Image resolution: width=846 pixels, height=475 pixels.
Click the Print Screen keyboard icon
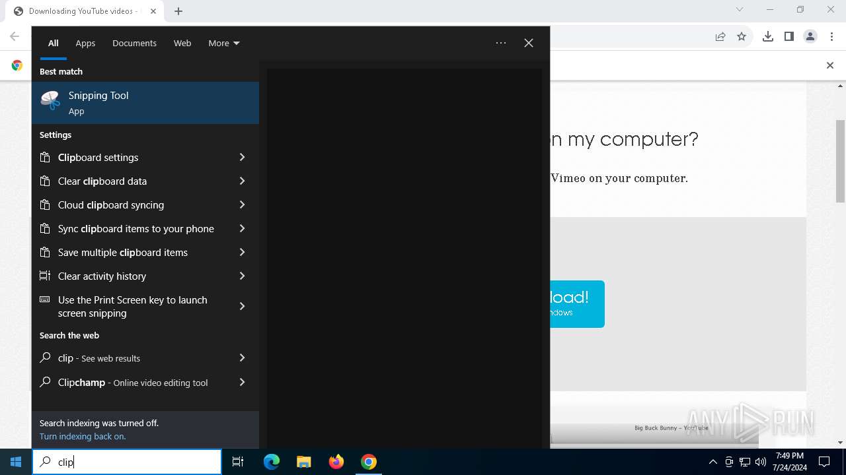pyautogui.click(x=45, y=300)
